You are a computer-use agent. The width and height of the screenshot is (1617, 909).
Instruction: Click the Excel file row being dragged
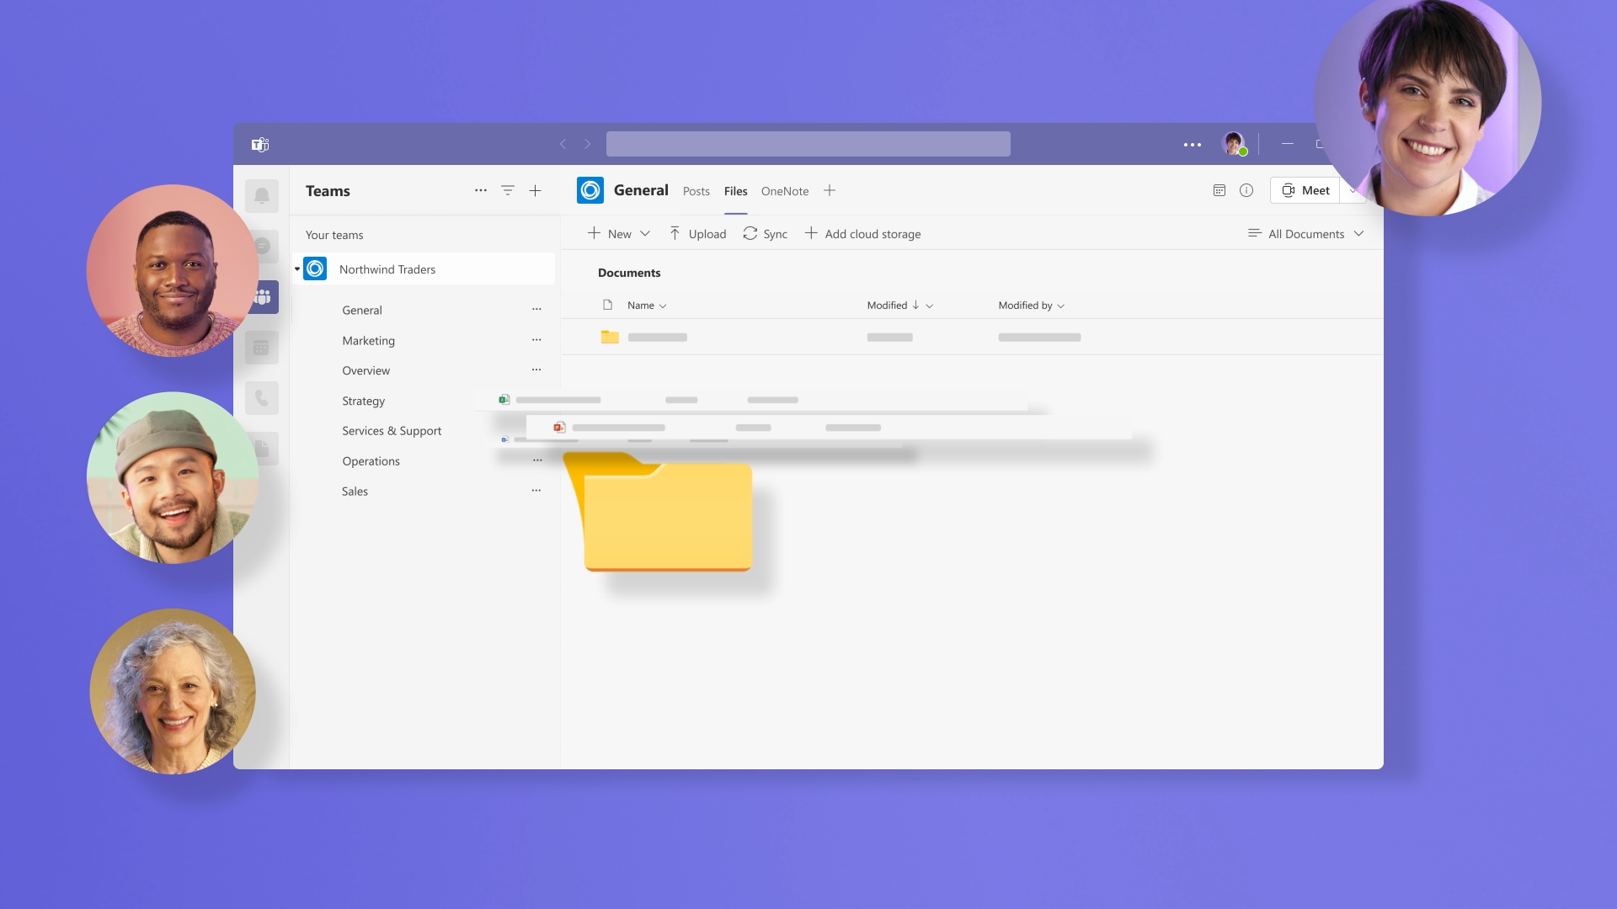pyautogui.click(x=751, y=400)
